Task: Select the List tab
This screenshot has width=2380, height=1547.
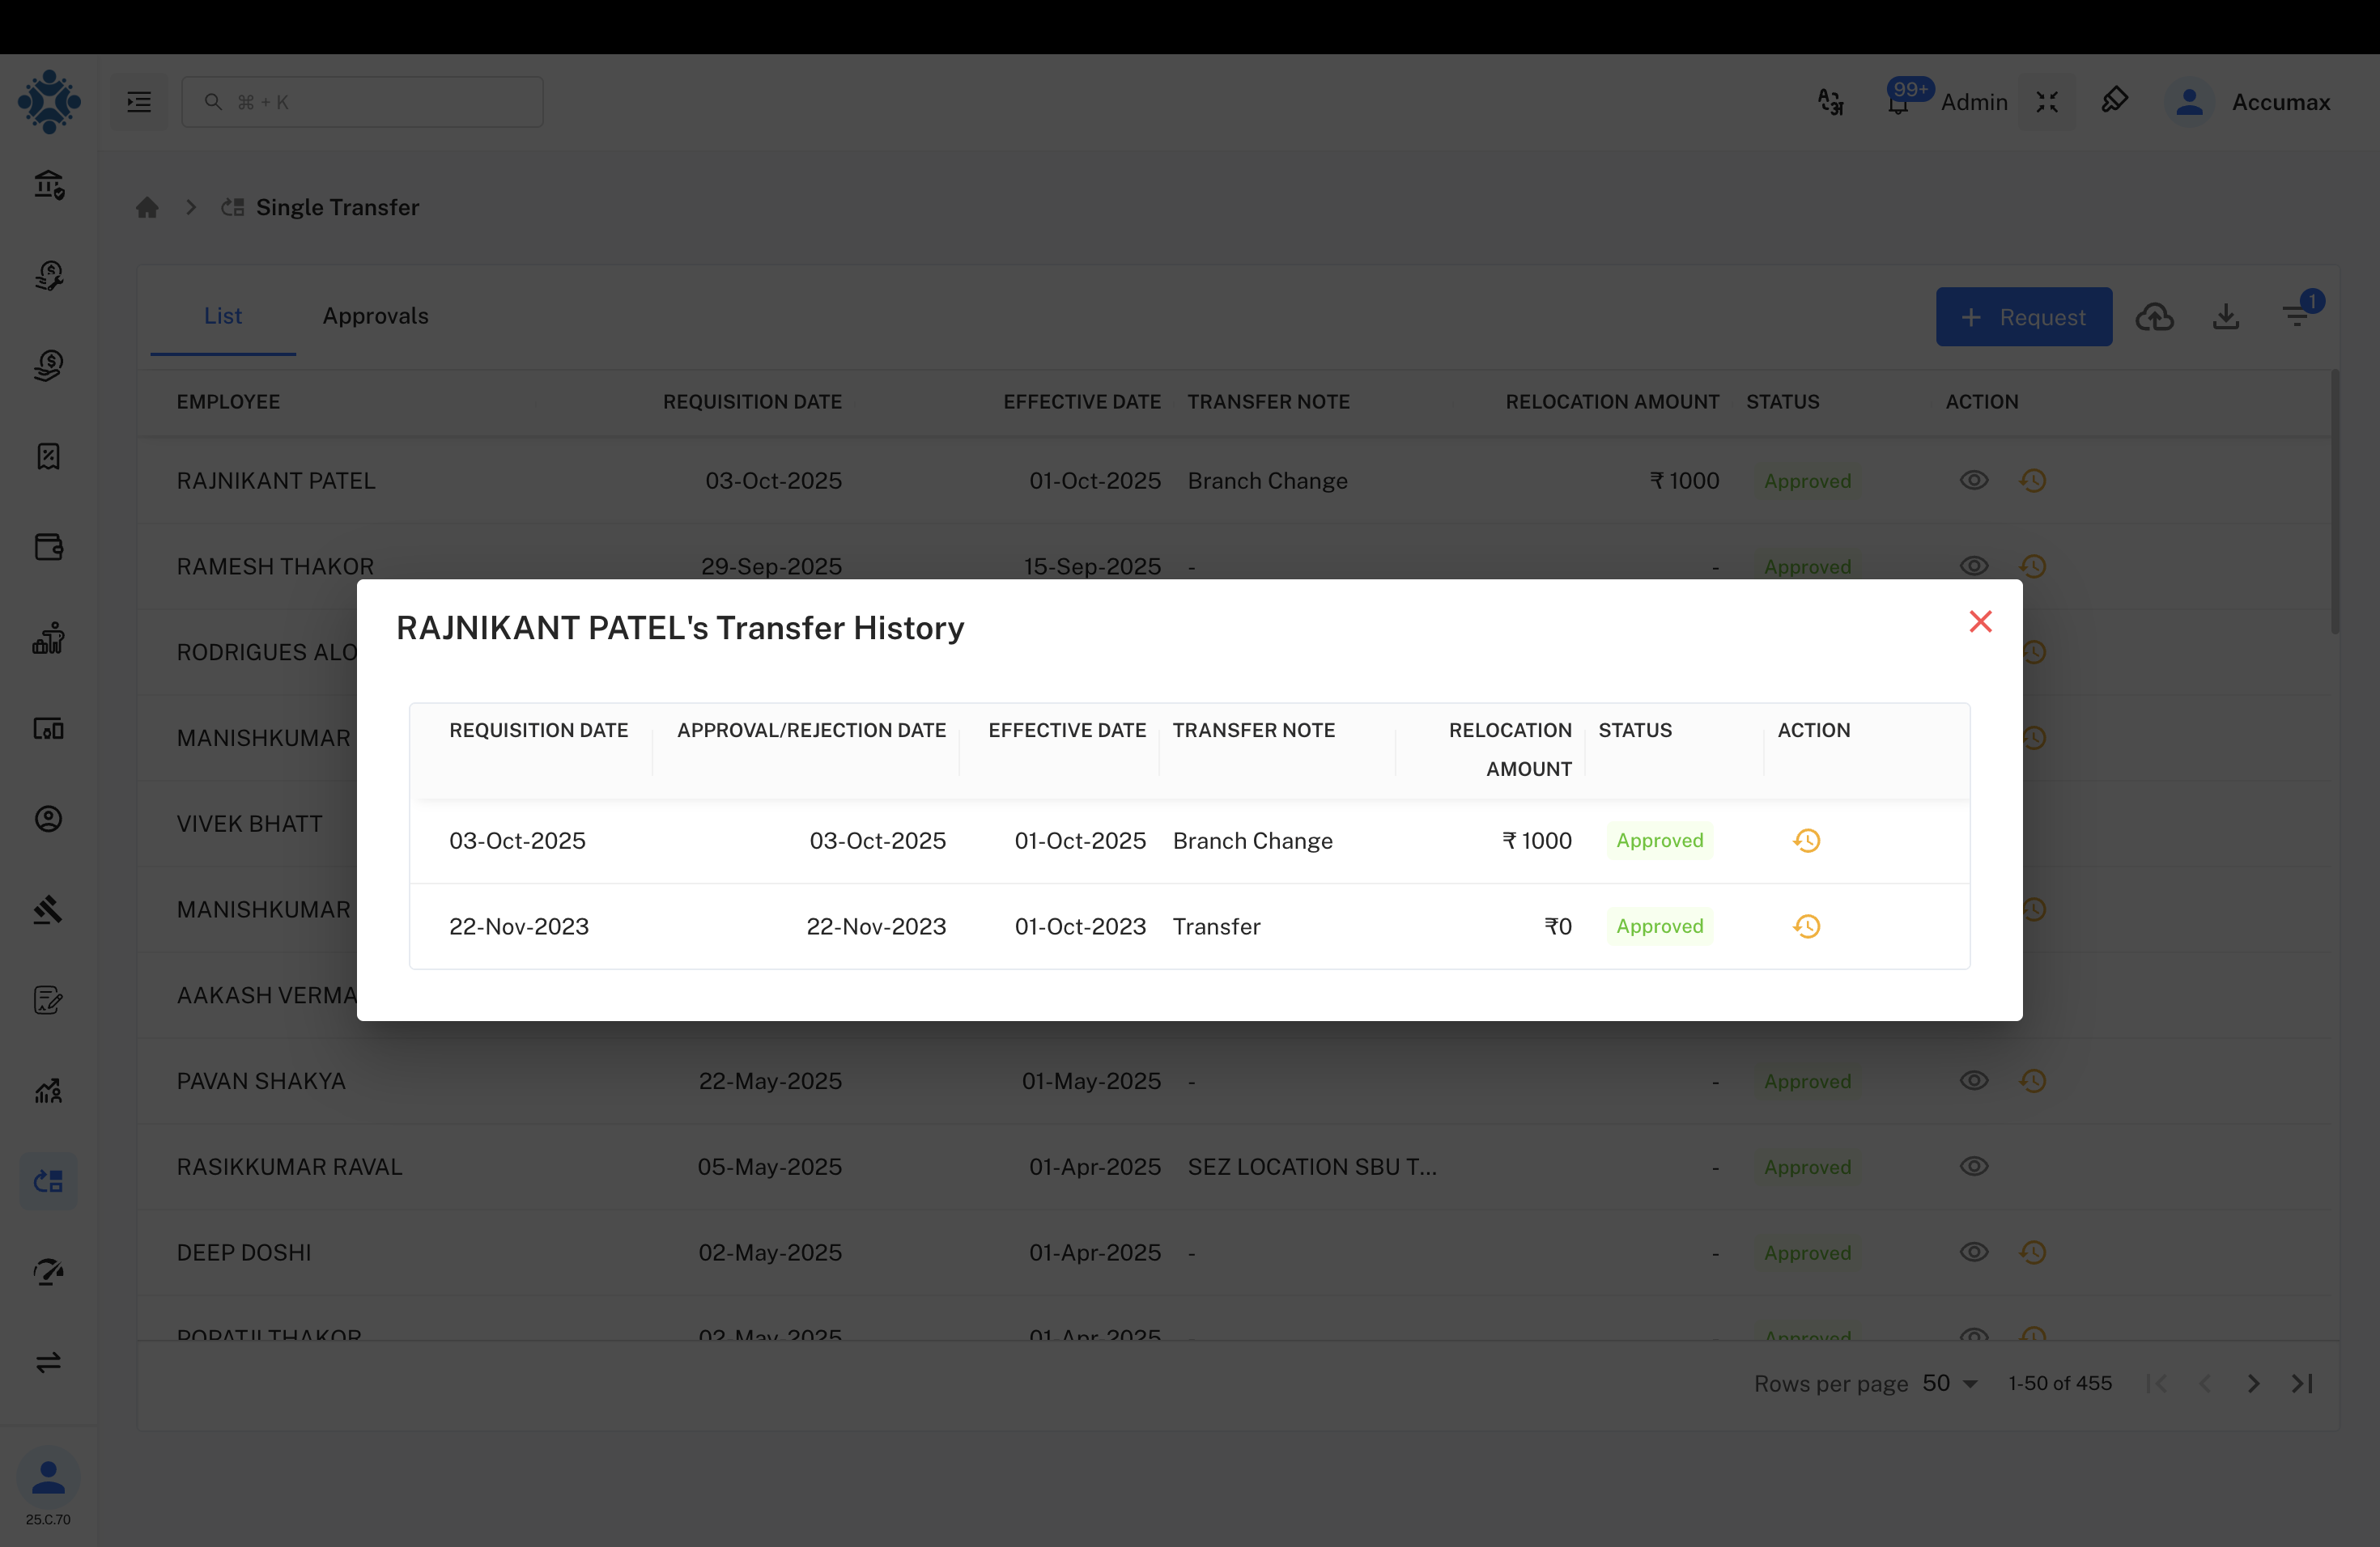Action: 222,316
